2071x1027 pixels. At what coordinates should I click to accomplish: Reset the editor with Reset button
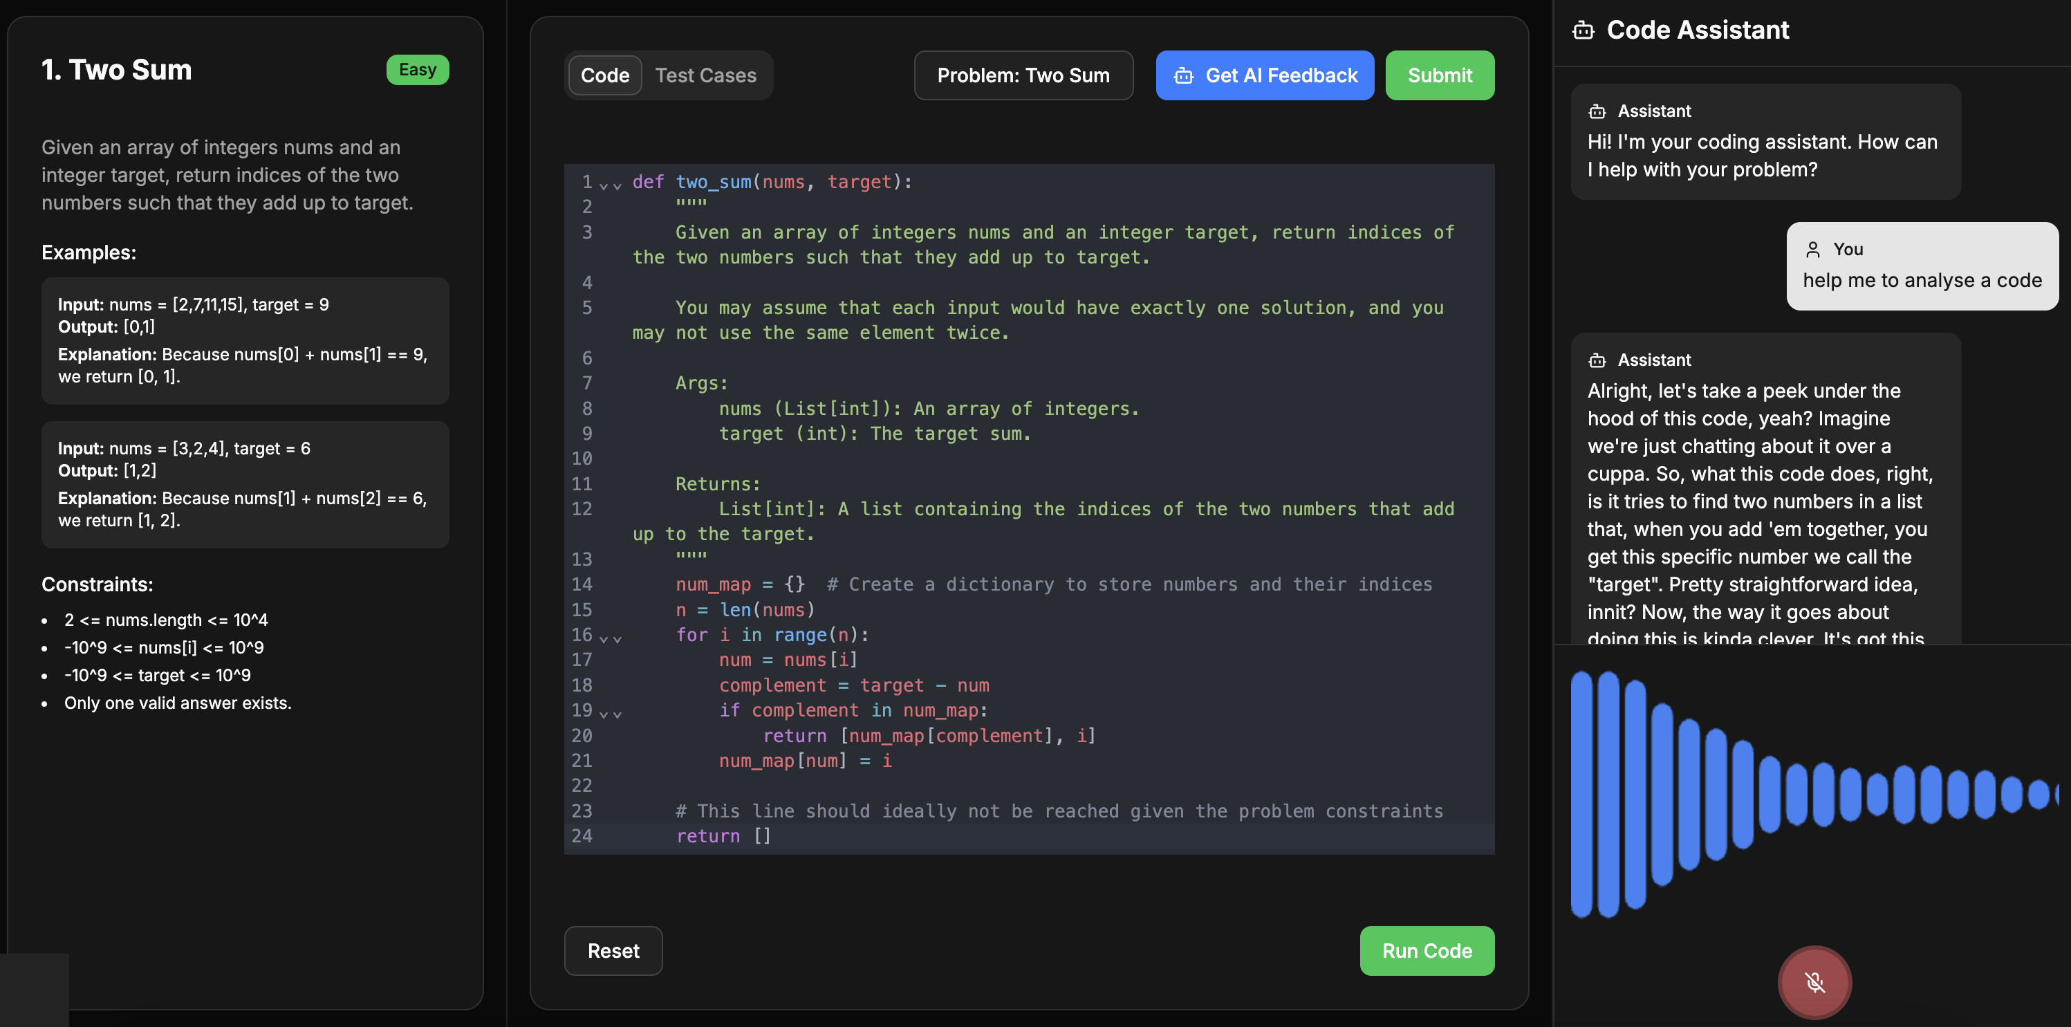613,951
